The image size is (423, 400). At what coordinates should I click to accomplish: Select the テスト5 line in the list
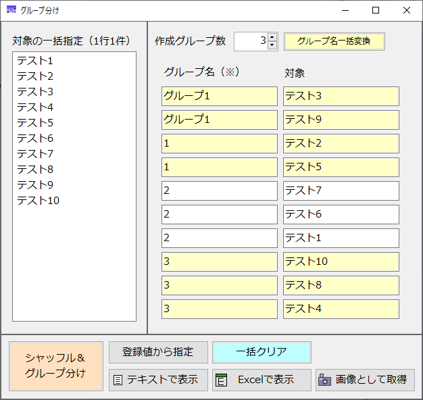(35, 122)
